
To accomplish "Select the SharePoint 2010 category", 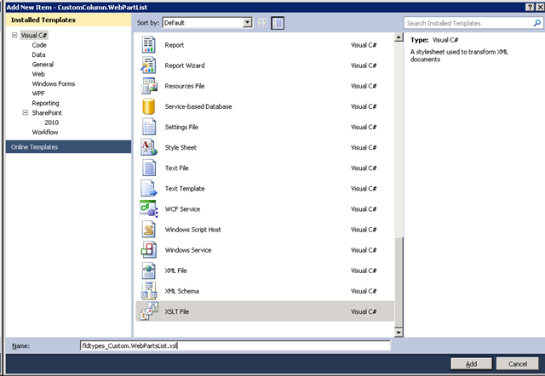I will [x=51, y=122].
